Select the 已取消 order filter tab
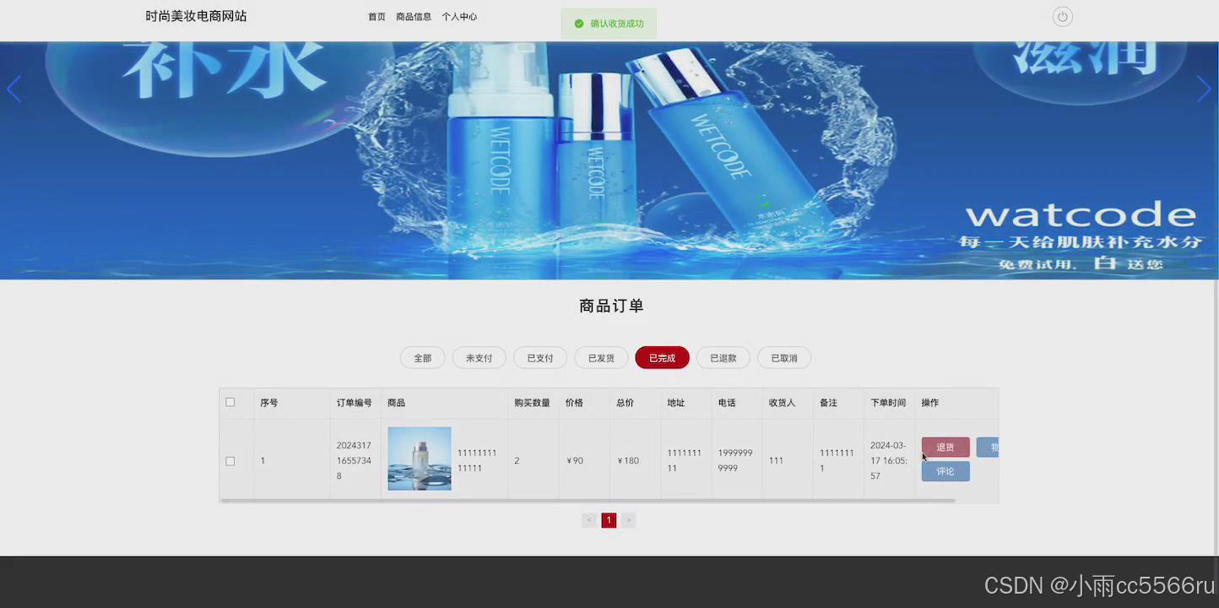This screenshot has height=608, width=1219. (784, 358)
